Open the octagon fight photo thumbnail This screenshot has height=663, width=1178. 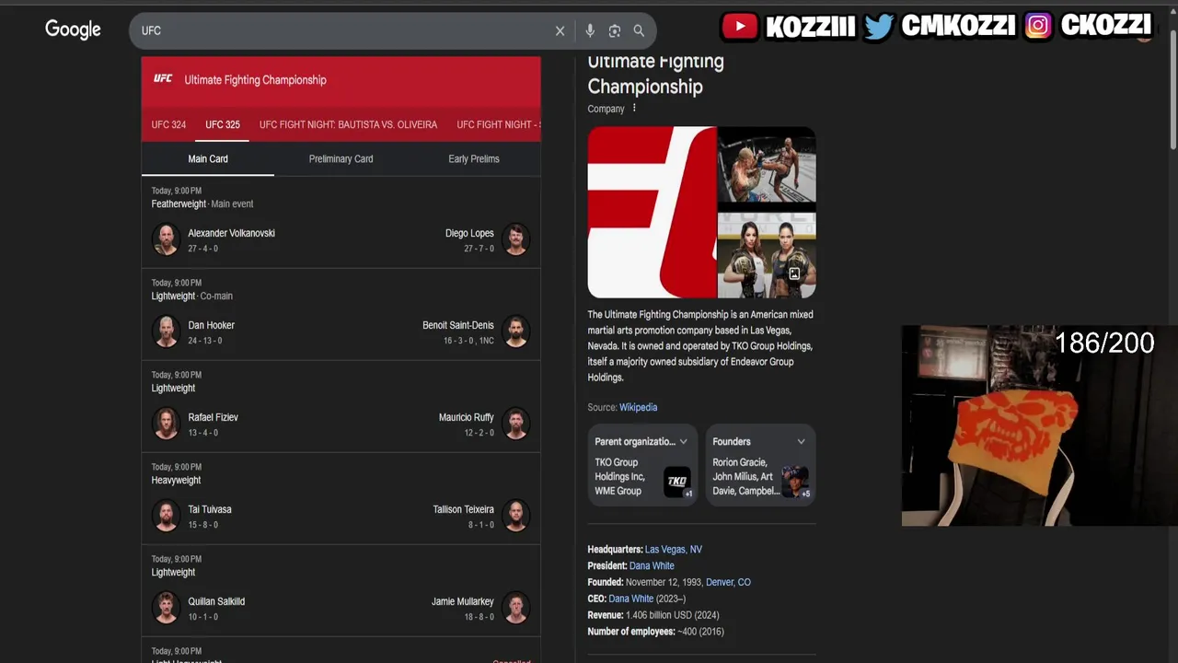[767, 165]
